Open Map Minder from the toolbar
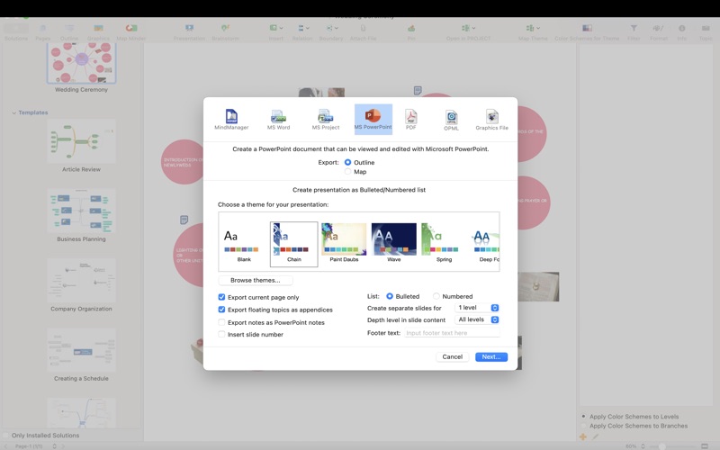The image size is (720, 450). [130, 32]
